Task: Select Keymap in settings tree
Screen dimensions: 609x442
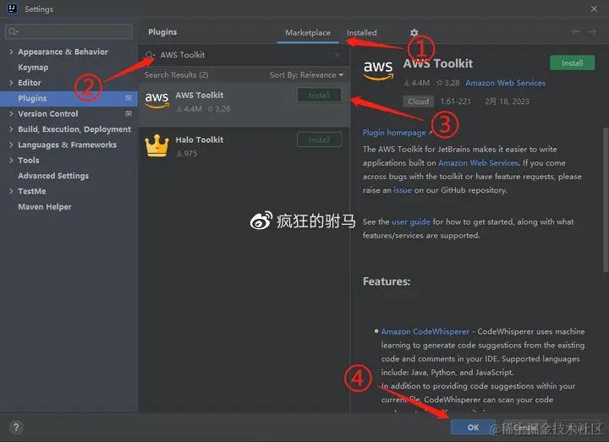Action: [x=33, y=67]
